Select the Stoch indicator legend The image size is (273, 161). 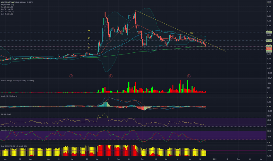click(x=6, y=130)
